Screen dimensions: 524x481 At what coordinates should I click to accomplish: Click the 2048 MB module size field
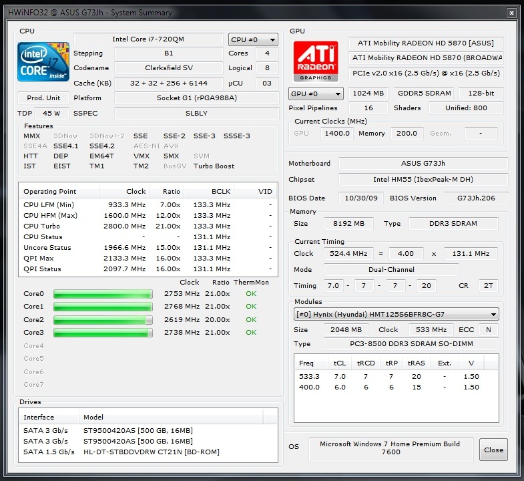pos(346,330)
